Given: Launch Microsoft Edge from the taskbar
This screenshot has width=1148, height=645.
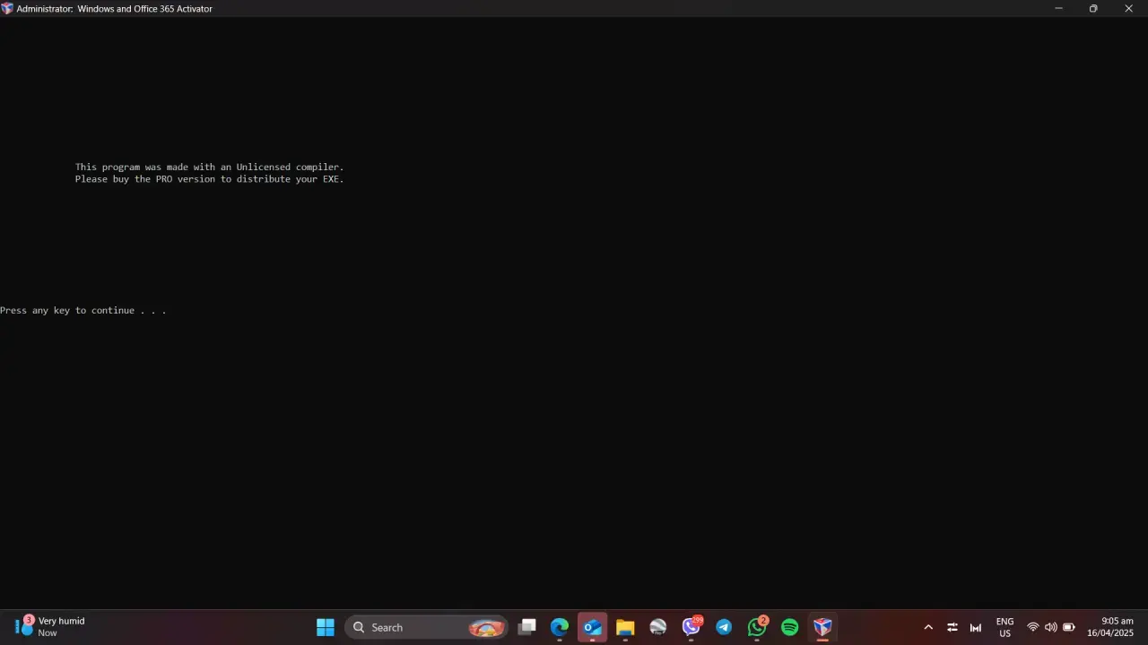Looking at the screenshot, I should coord(560,627).
